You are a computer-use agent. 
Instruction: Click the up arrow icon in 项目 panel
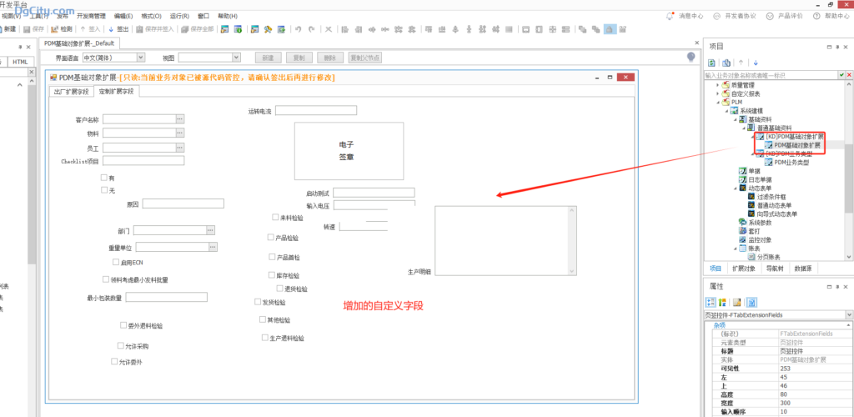tap(741, 63)
